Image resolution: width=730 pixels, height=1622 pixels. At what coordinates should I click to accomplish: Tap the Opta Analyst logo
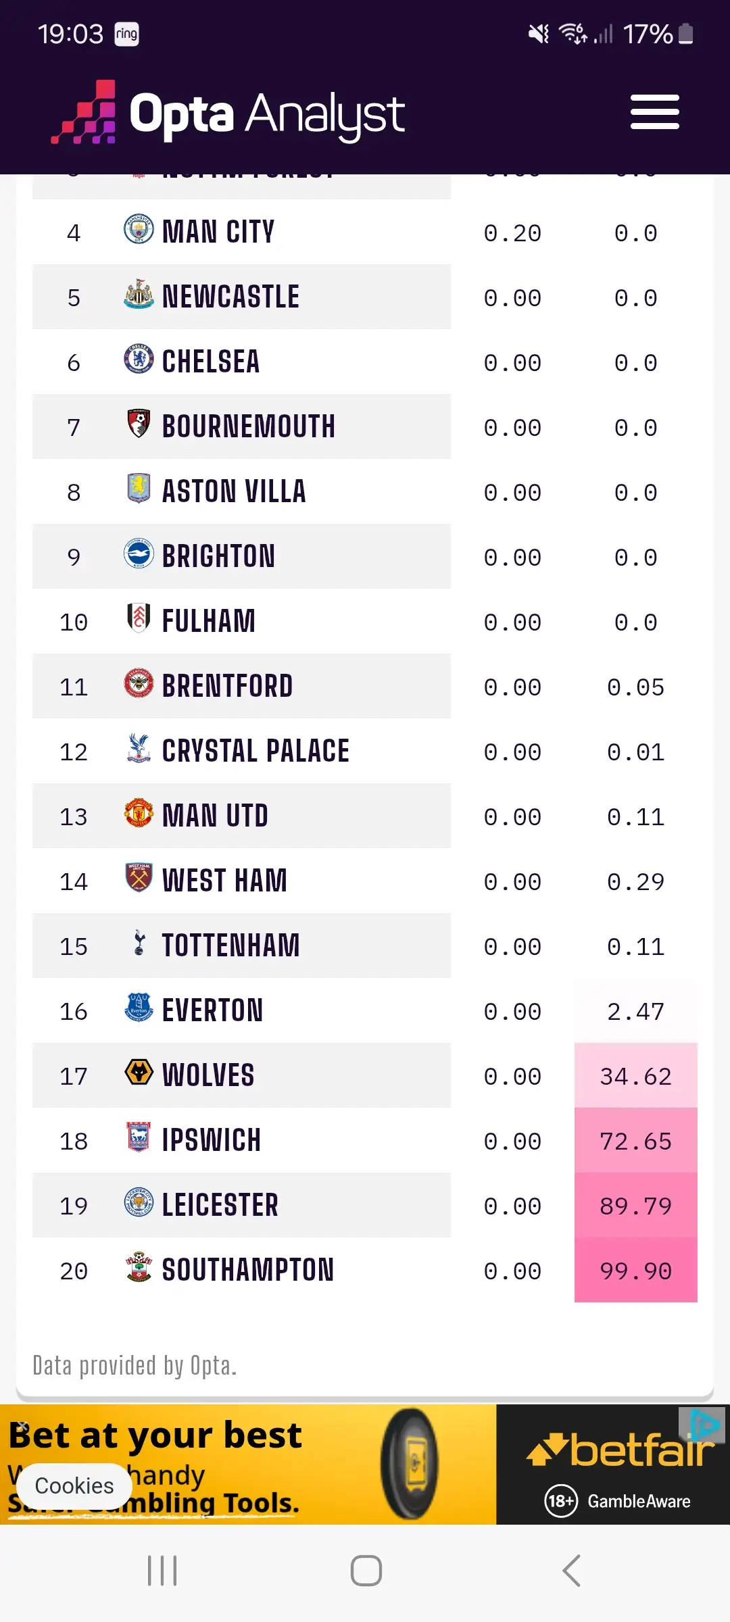coord(228,114)
